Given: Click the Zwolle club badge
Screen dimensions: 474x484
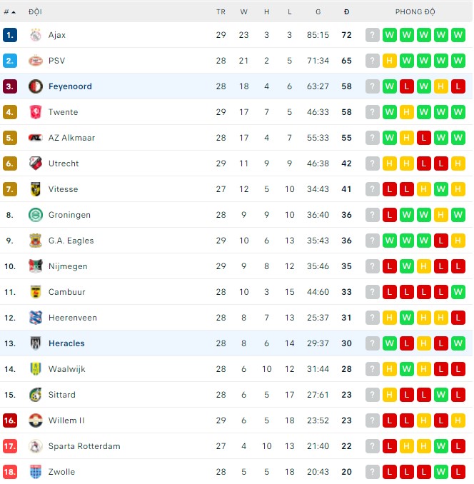Looking at the screenshot, I should (36, 472).
